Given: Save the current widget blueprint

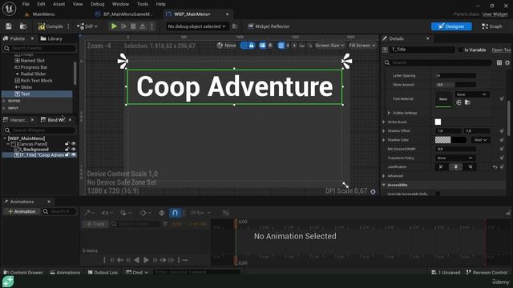Looking at the screenshot, I should click(9, 26).
